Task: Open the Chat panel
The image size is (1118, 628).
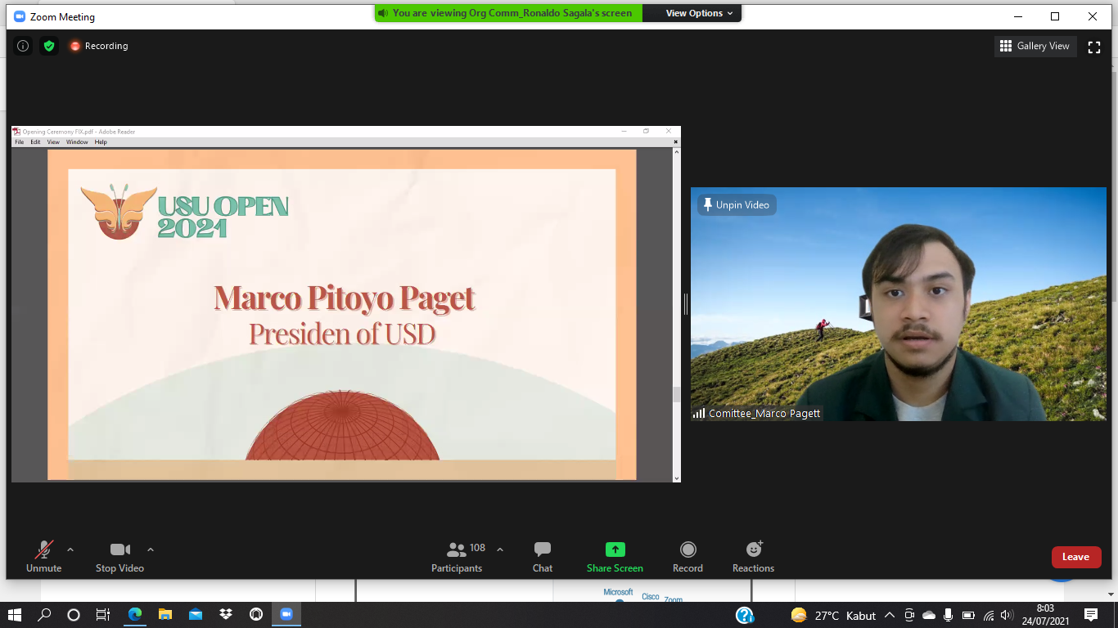Action: coord(542,556)
